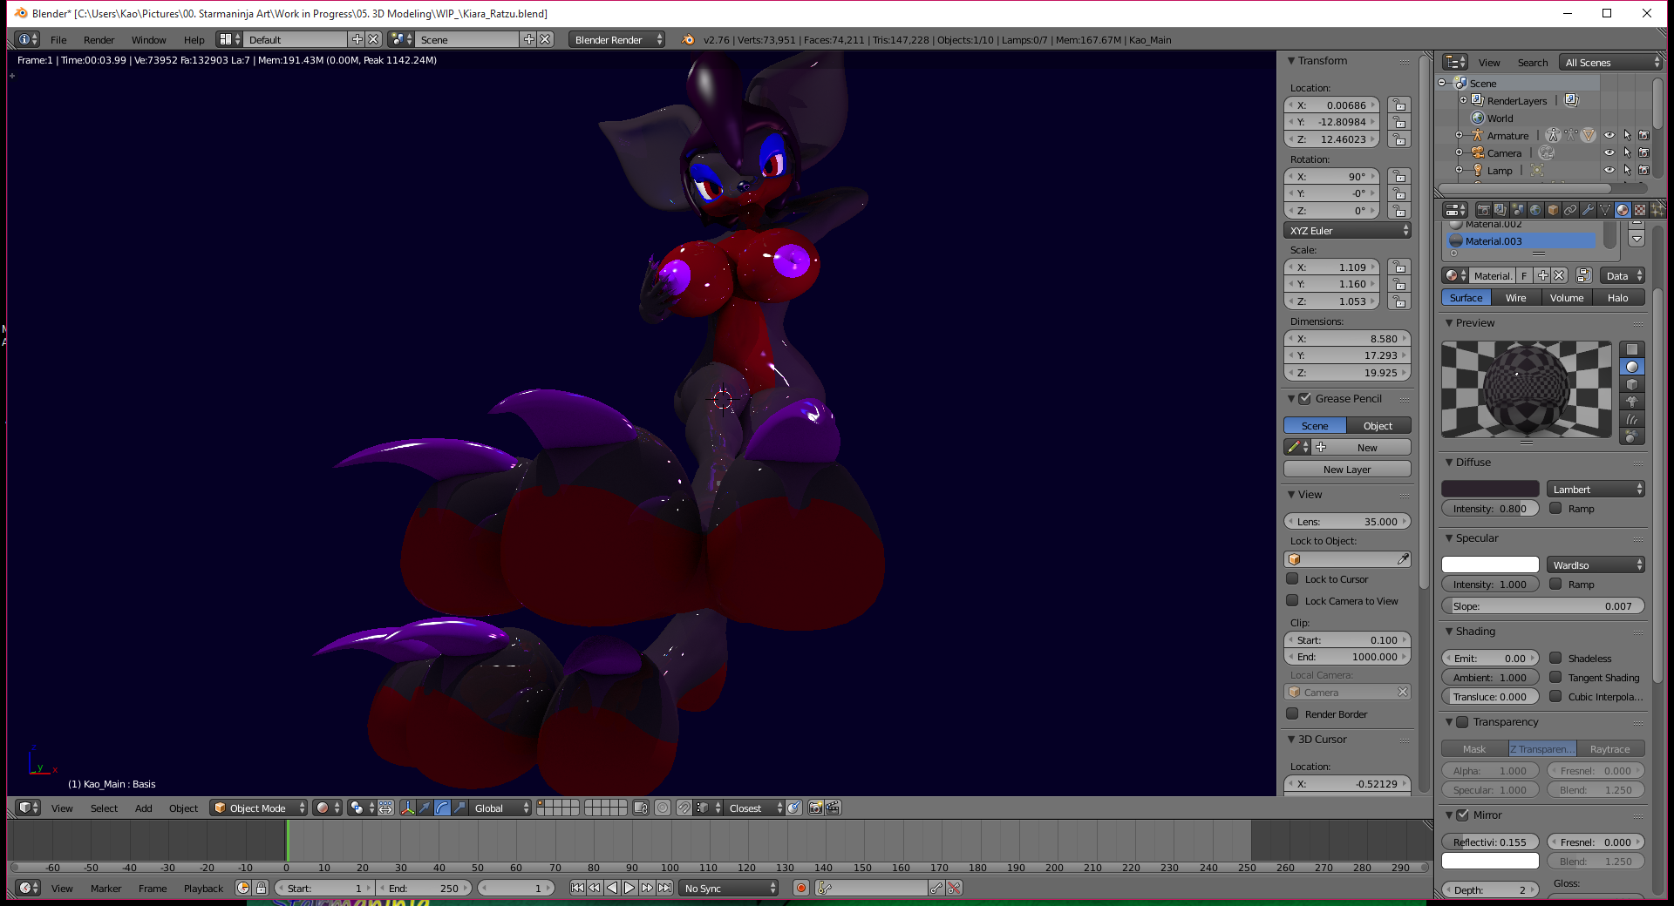Expand the Camera item in outliner

(x=1459, y=153)
